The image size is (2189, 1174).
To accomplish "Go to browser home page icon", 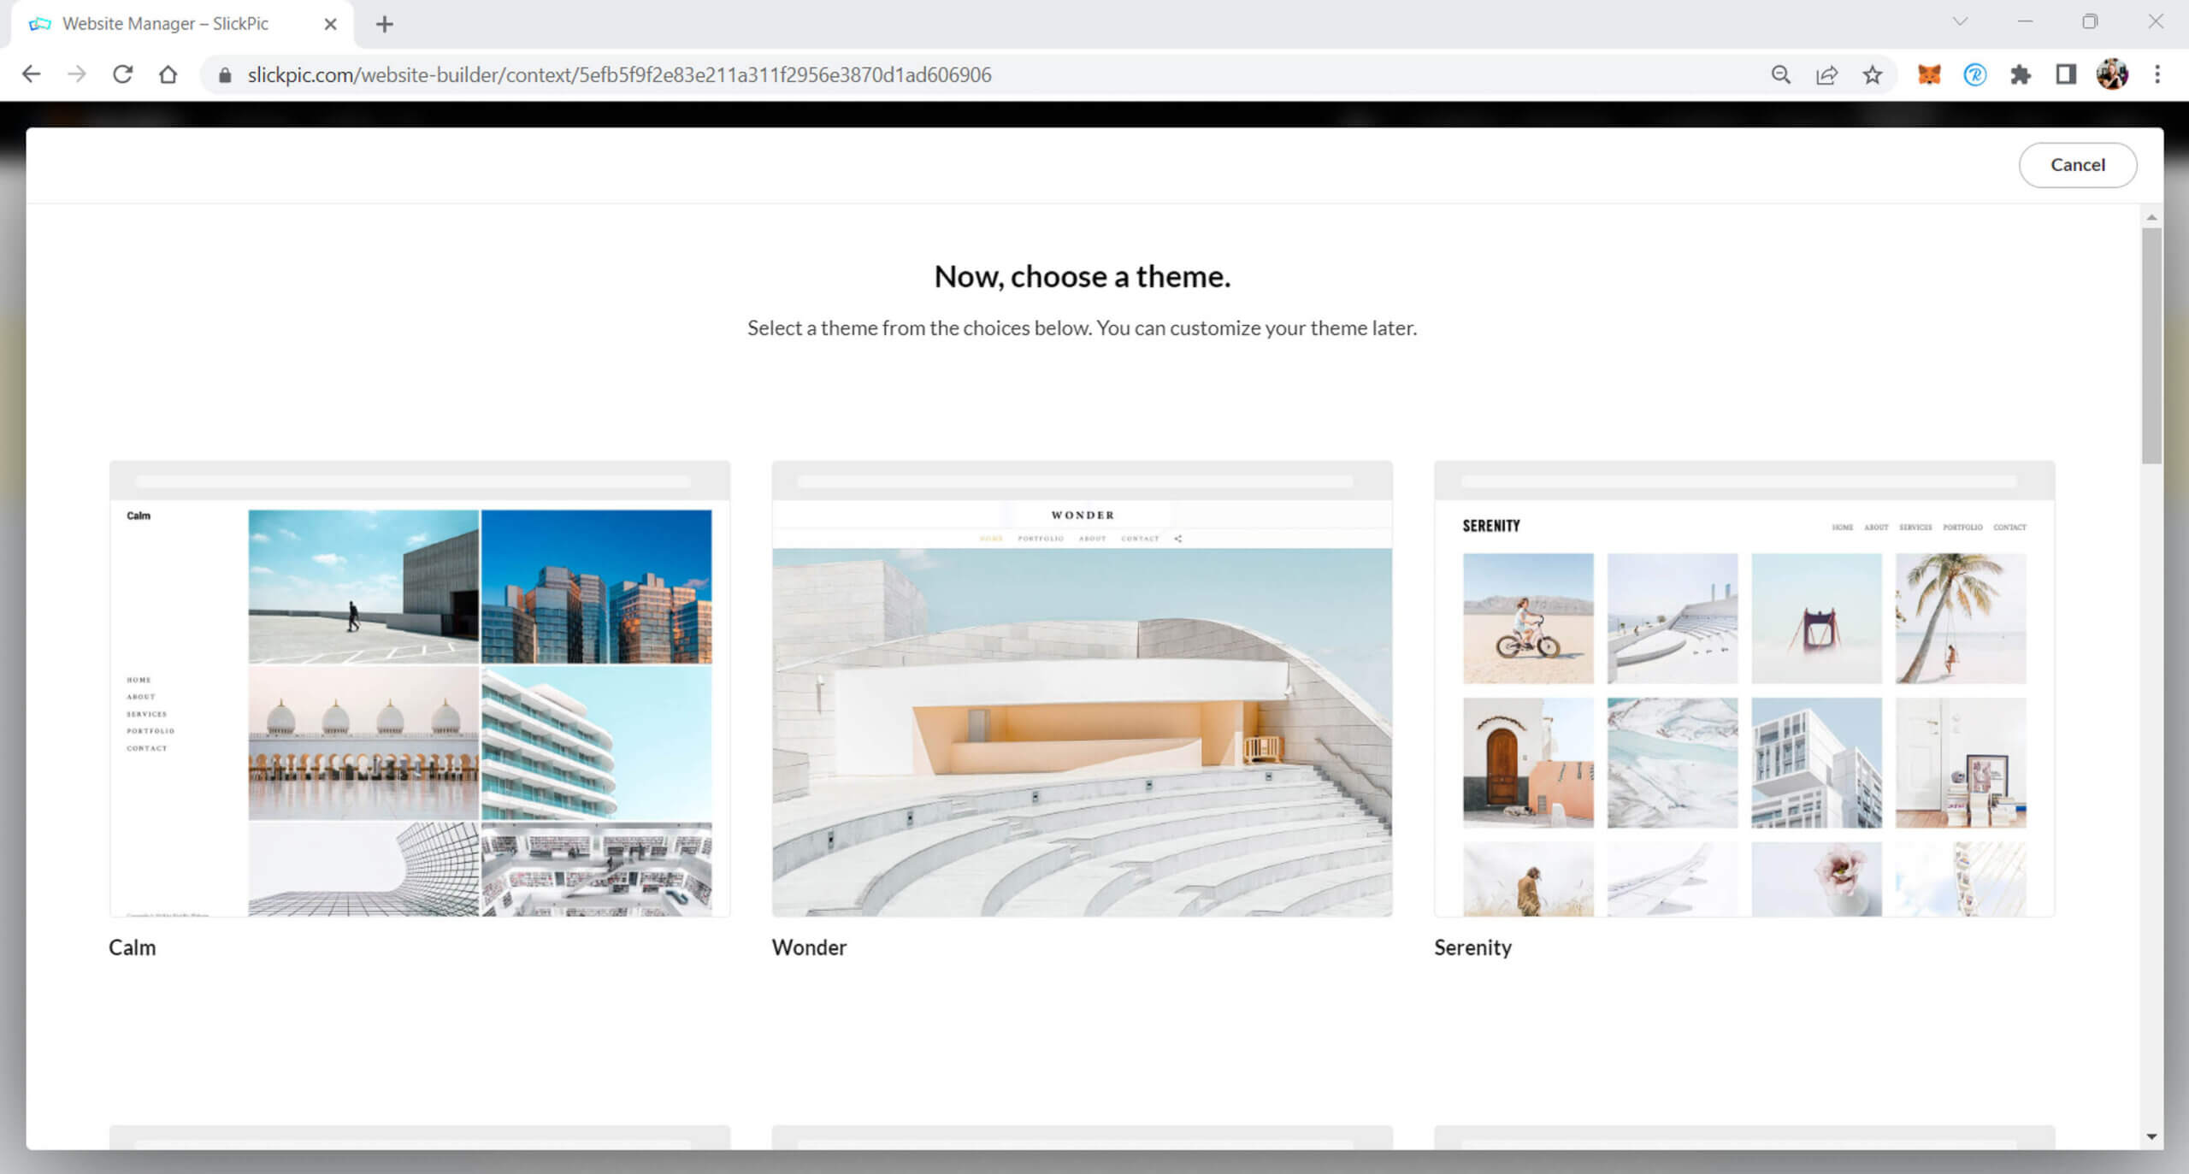I will click(168, 74).
